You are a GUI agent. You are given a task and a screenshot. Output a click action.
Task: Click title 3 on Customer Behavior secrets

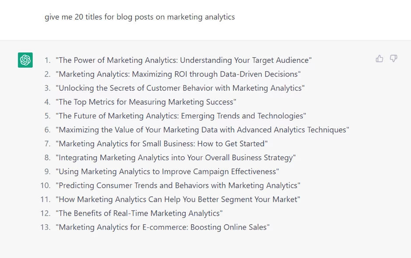[x=180, y=88]
